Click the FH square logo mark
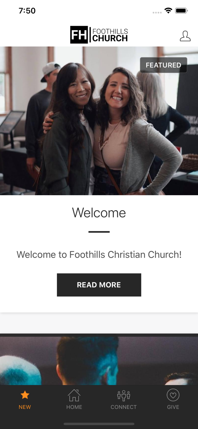This screenshot has width=198, height=429. 79,35
